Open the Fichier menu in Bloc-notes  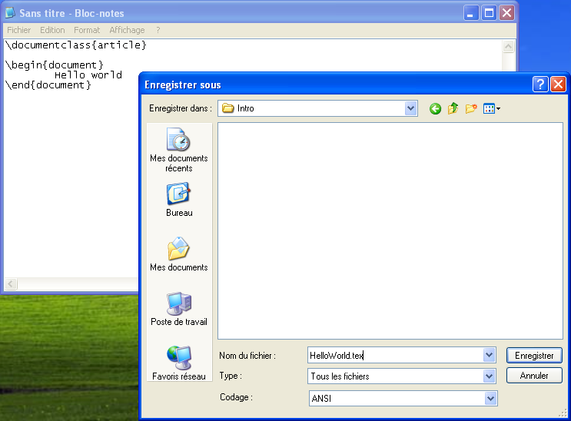pyautogui.click(x=19, y=30)
